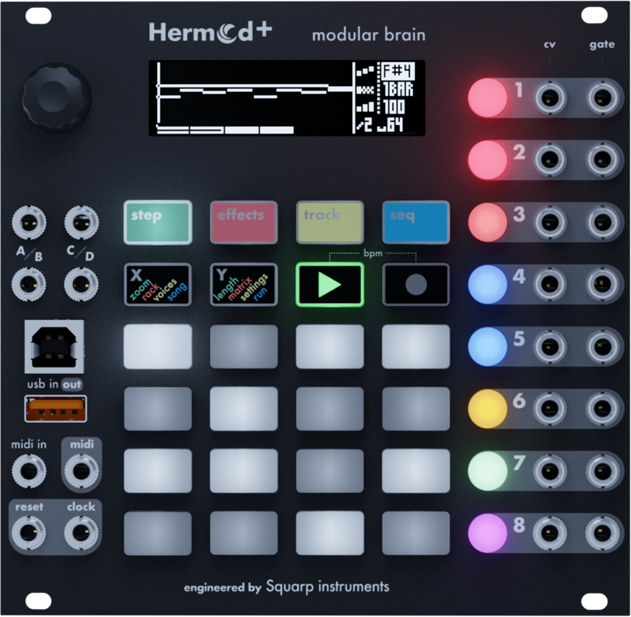Click the 64 value on display
Image resolution: width=631 pixels, height=617 pixels.
point(395,125)
